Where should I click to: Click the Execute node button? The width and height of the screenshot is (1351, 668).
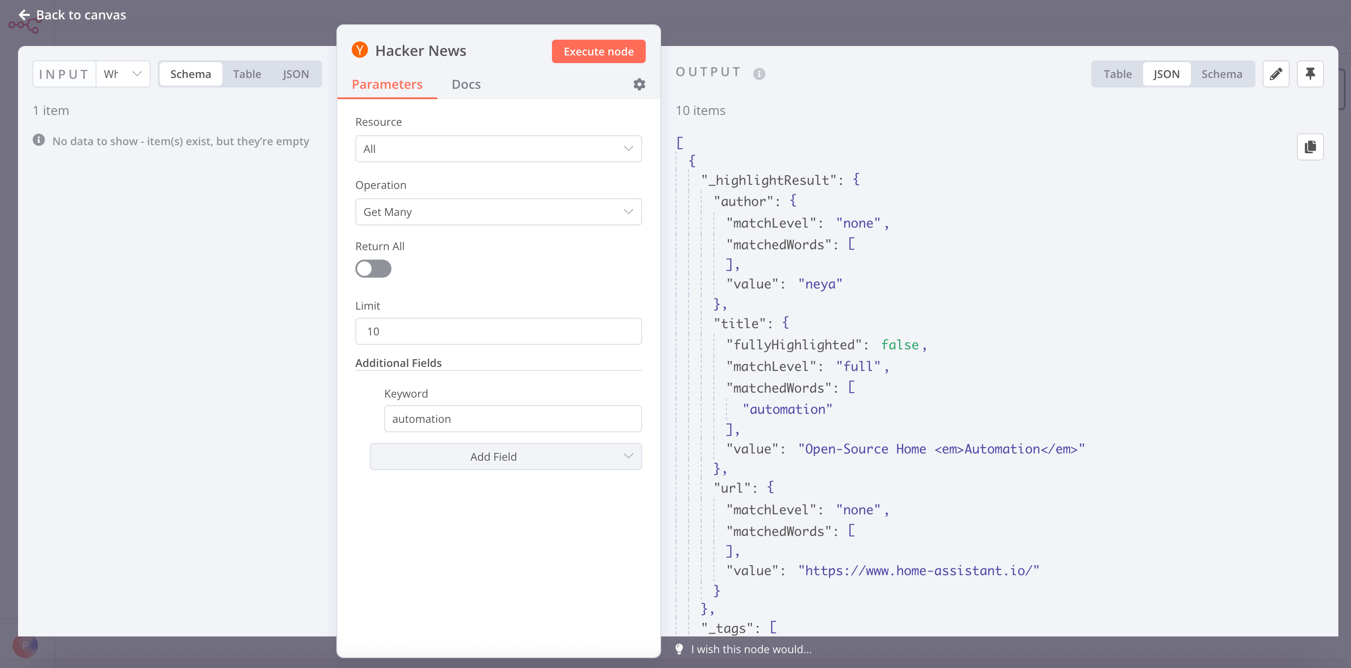click(598, 51)
